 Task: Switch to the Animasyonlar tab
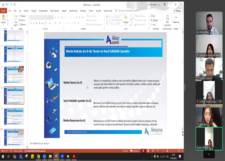point(44,10)
